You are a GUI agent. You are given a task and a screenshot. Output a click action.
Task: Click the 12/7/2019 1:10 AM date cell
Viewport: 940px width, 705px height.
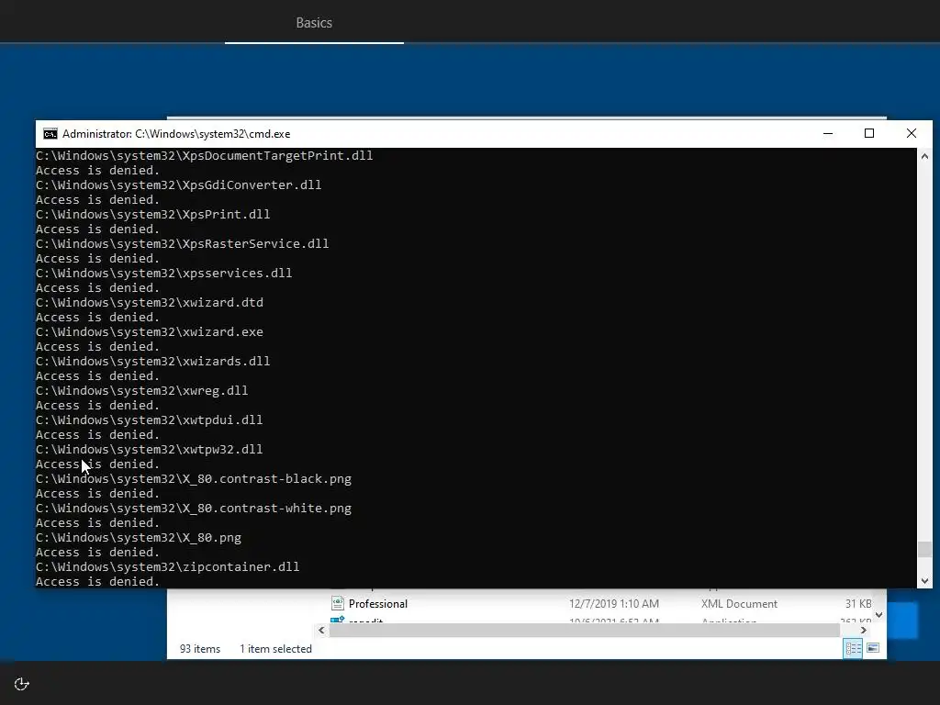pos(614,604)
